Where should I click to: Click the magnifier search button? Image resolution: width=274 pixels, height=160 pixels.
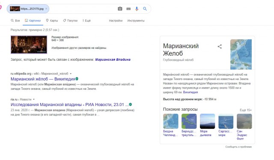(145, 9)
